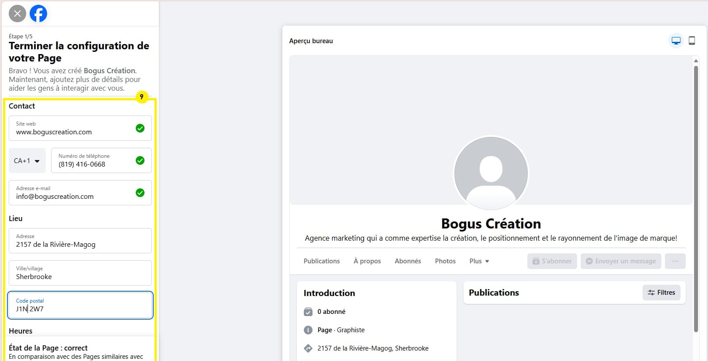Click the Heures section heading
The image size is (708, 361).
[x=21, y=331]
